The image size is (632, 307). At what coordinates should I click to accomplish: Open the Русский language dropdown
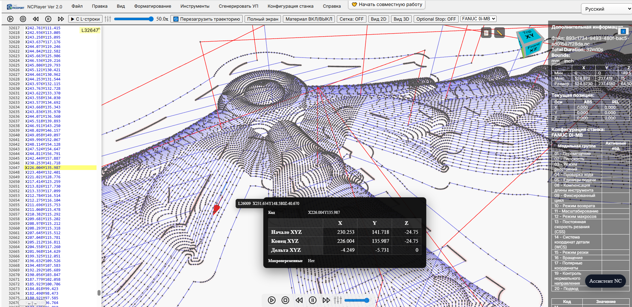point(606,9)
